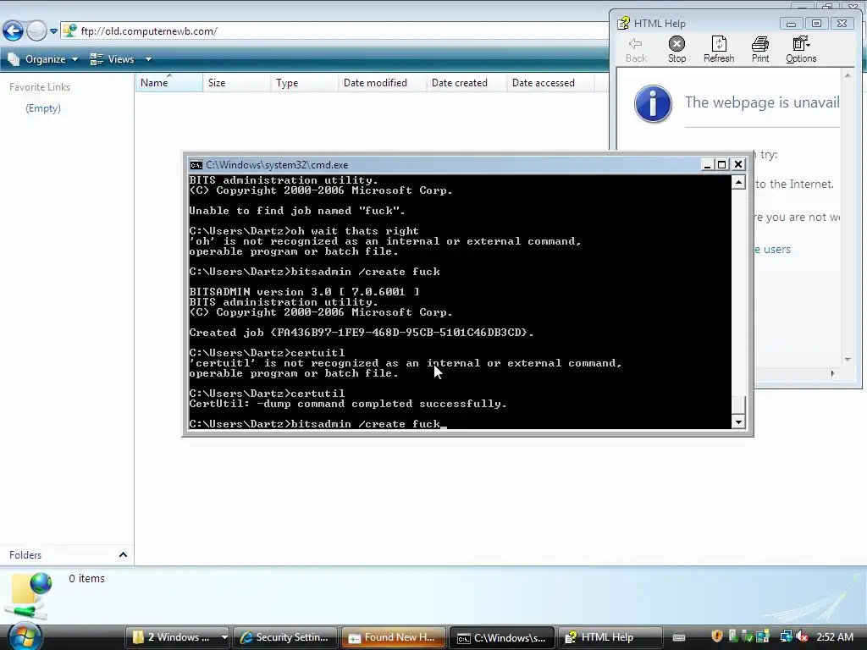This screenshot has width=867, height=650.
Task: Sort by Date modified column
Action: [382, 82]
